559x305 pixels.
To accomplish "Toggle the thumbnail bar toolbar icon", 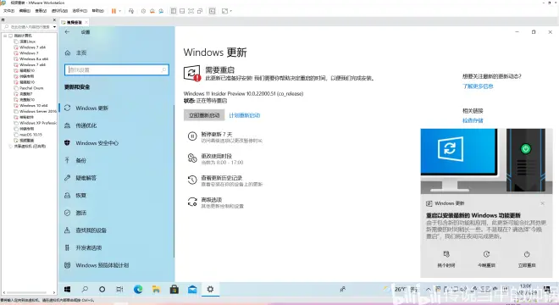I will pyautogui.click(x=182, y=11).
